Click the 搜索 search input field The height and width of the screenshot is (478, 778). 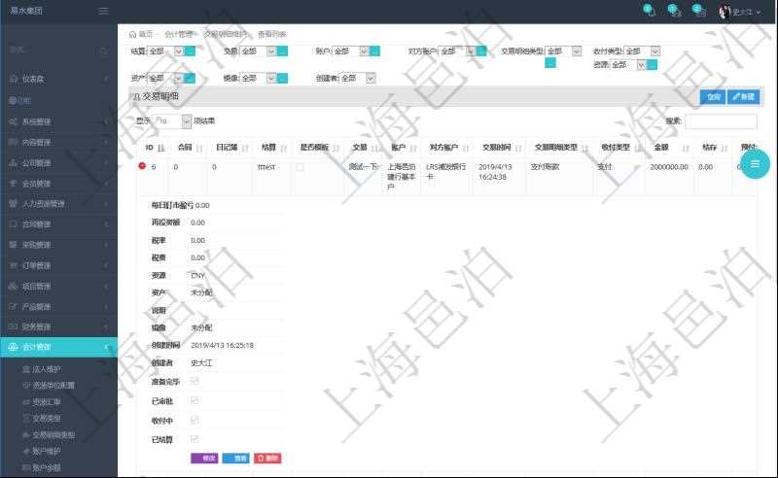pos(720,121)
